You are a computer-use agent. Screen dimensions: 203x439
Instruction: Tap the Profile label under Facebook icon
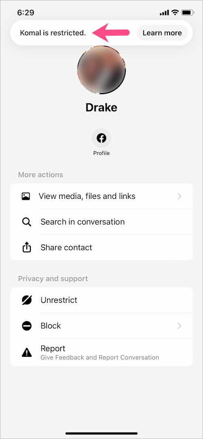[x=101, y=153]
